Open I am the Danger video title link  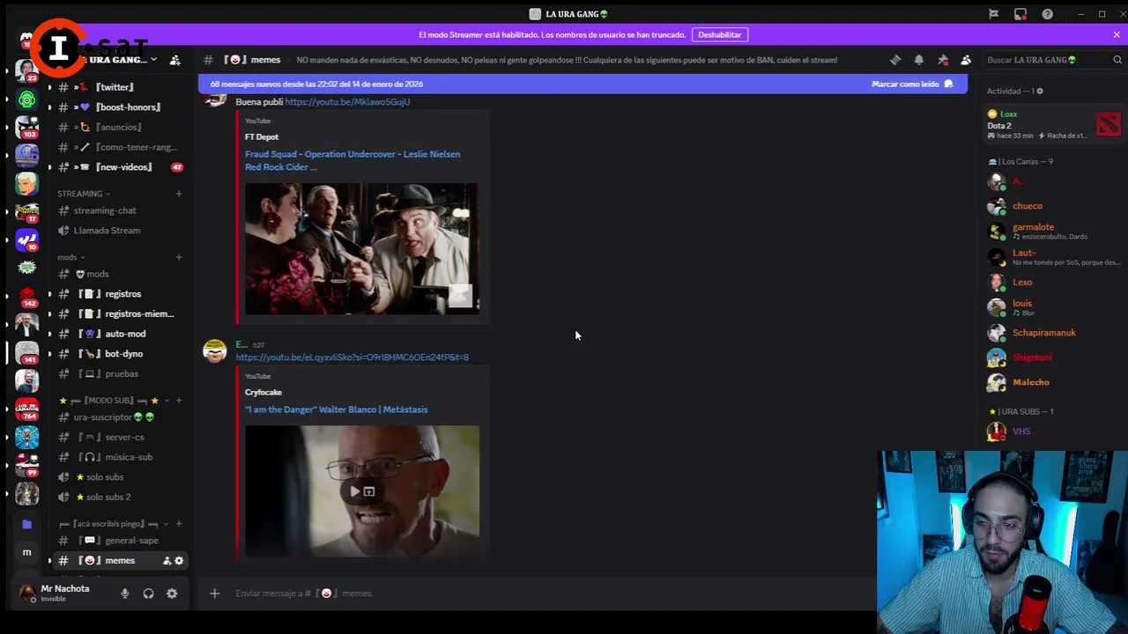point(337,409)
